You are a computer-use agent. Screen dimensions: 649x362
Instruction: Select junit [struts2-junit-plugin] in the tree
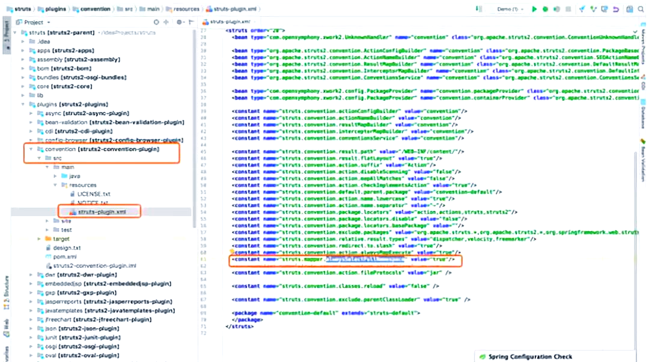click(78, 338)
